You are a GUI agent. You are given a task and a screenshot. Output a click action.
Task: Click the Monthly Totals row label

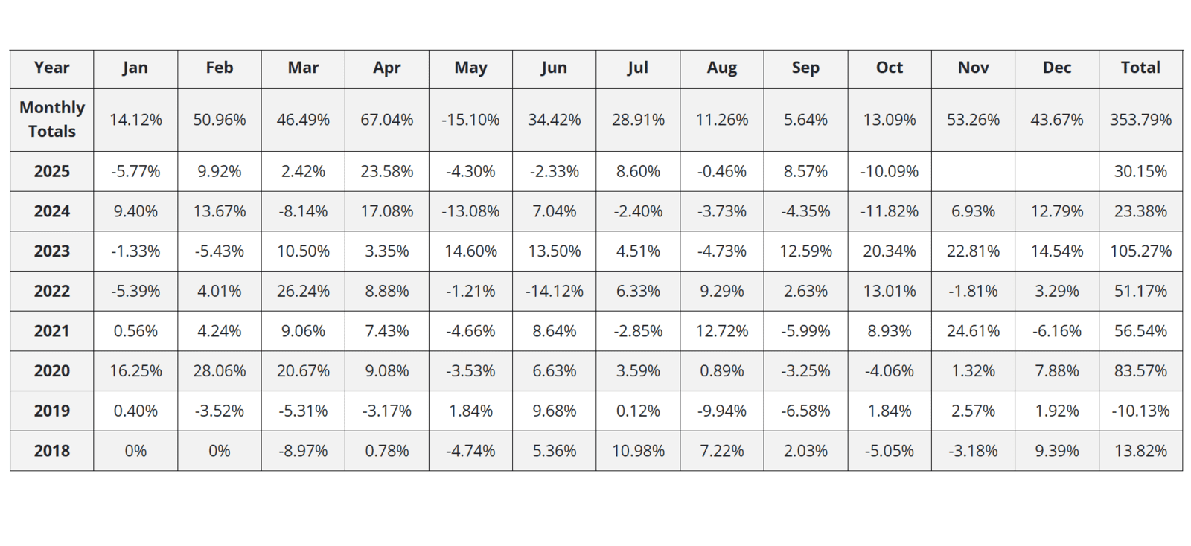click(51, 119)
